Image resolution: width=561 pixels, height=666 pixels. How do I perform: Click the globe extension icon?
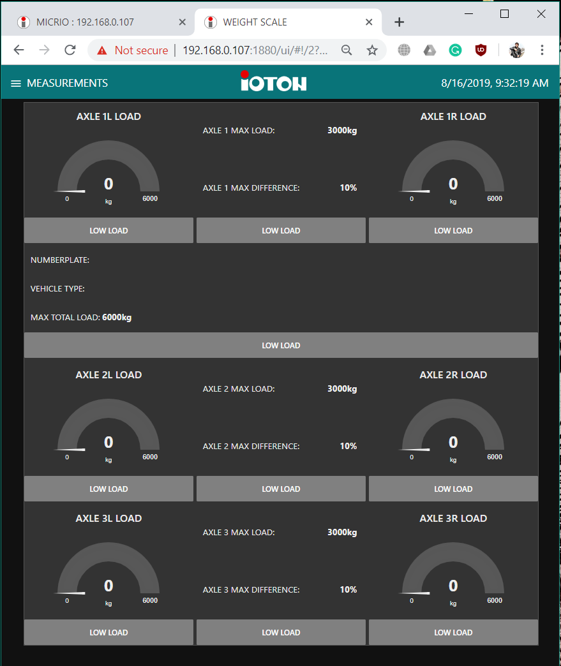pyautogui.click(x=404, y=50)
